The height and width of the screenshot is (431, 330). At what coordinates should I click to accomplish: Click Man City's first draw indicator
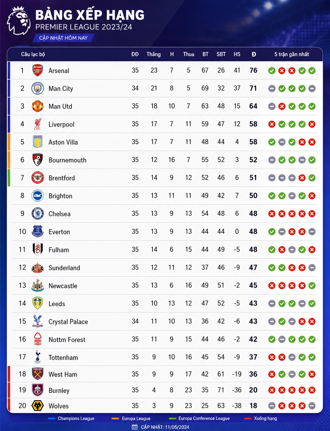272,88
